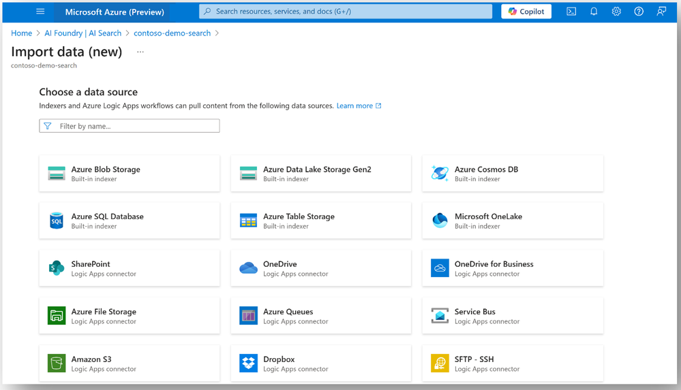The height and width of the screenshot is (390, 681).
Task: Click the SharePoint icon
Action: (x=57, y=268)
